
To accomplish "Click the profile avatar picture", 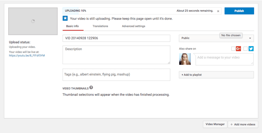I will [185, 59].
